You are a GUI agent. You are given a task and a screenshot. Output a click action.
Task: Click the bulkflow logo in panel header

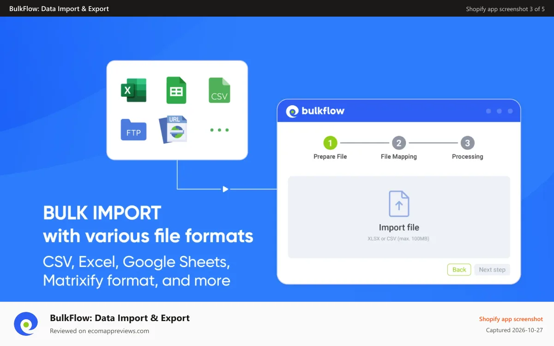pyautogui.click(x=315, y=111)
